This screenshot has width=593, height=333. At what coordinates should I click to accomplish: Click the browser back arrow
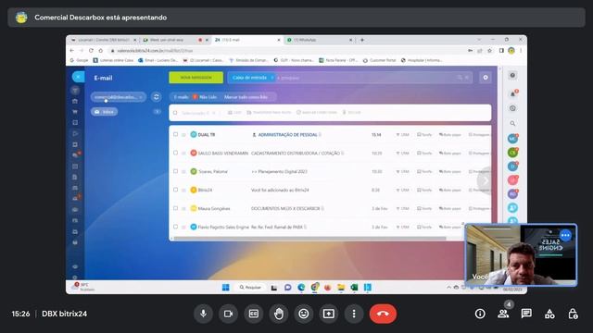click(x=72, y=50)
